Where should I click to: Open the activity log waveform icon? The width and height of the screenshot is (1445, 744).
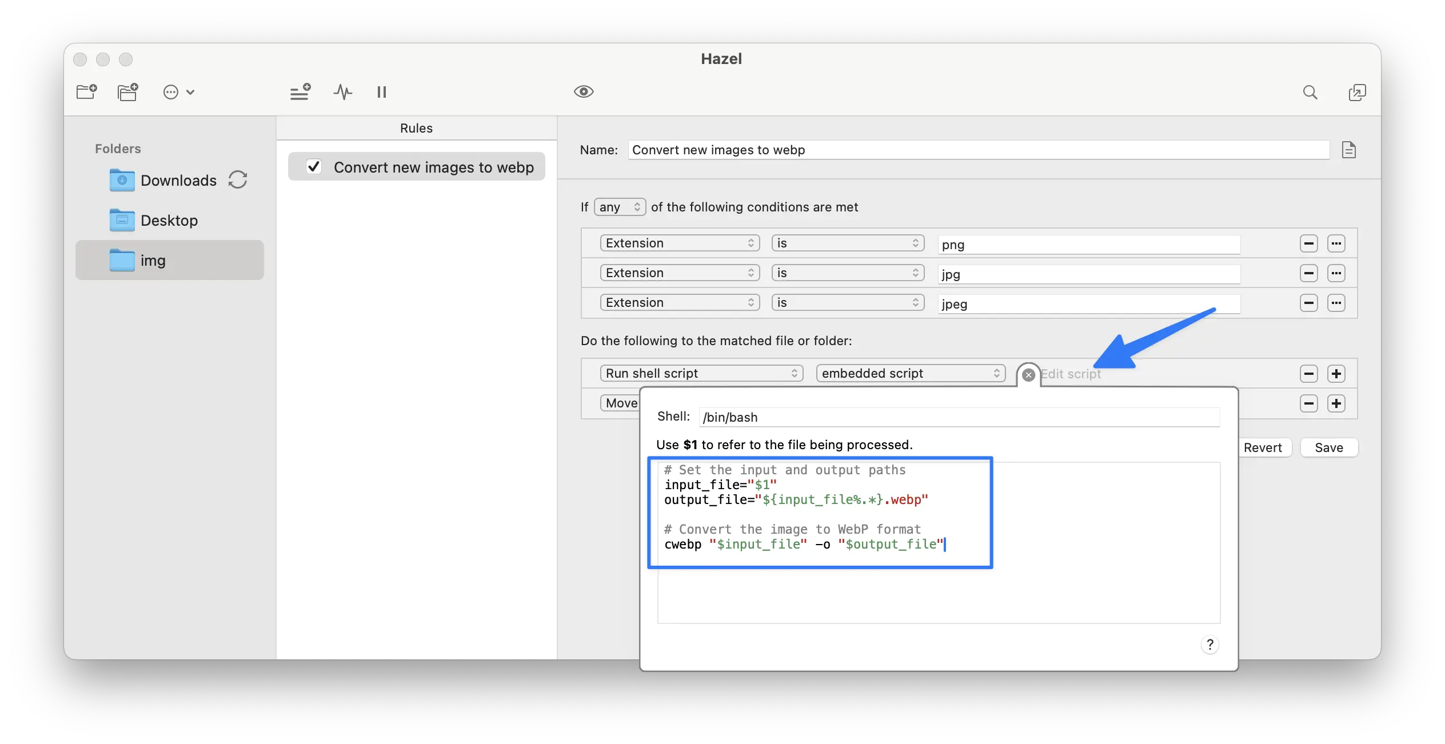pyautogui.click(x=343, y=92)
